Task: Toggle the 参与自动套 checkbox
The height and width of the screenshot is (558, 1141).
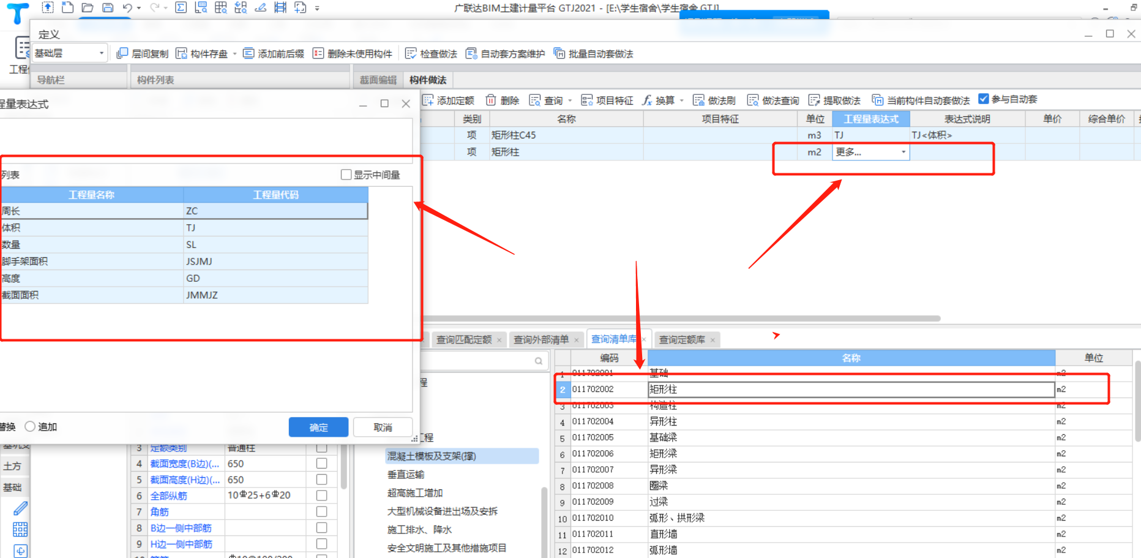Action: pyautogui.click(x=984, y=99)
